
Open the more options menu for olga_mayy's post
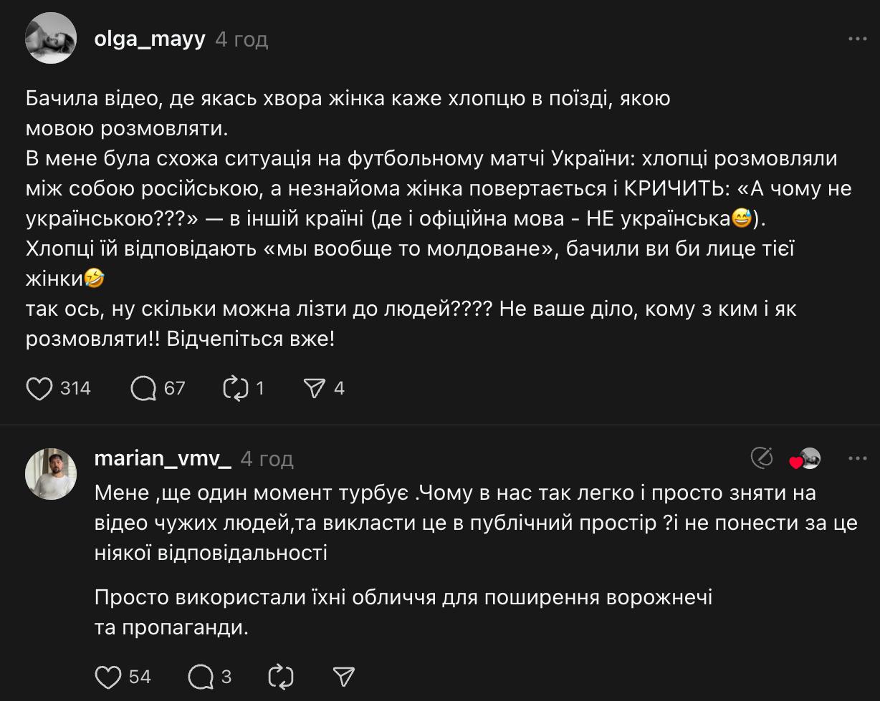click(x=857, y=39)
